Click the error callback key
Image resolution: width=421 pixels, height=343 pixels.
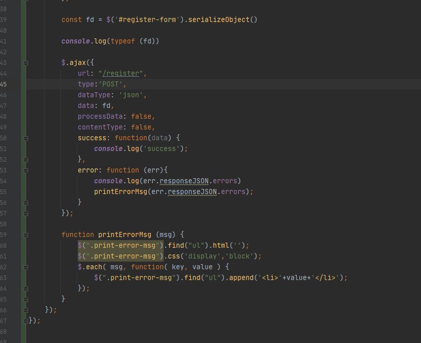tap(88, 170)
